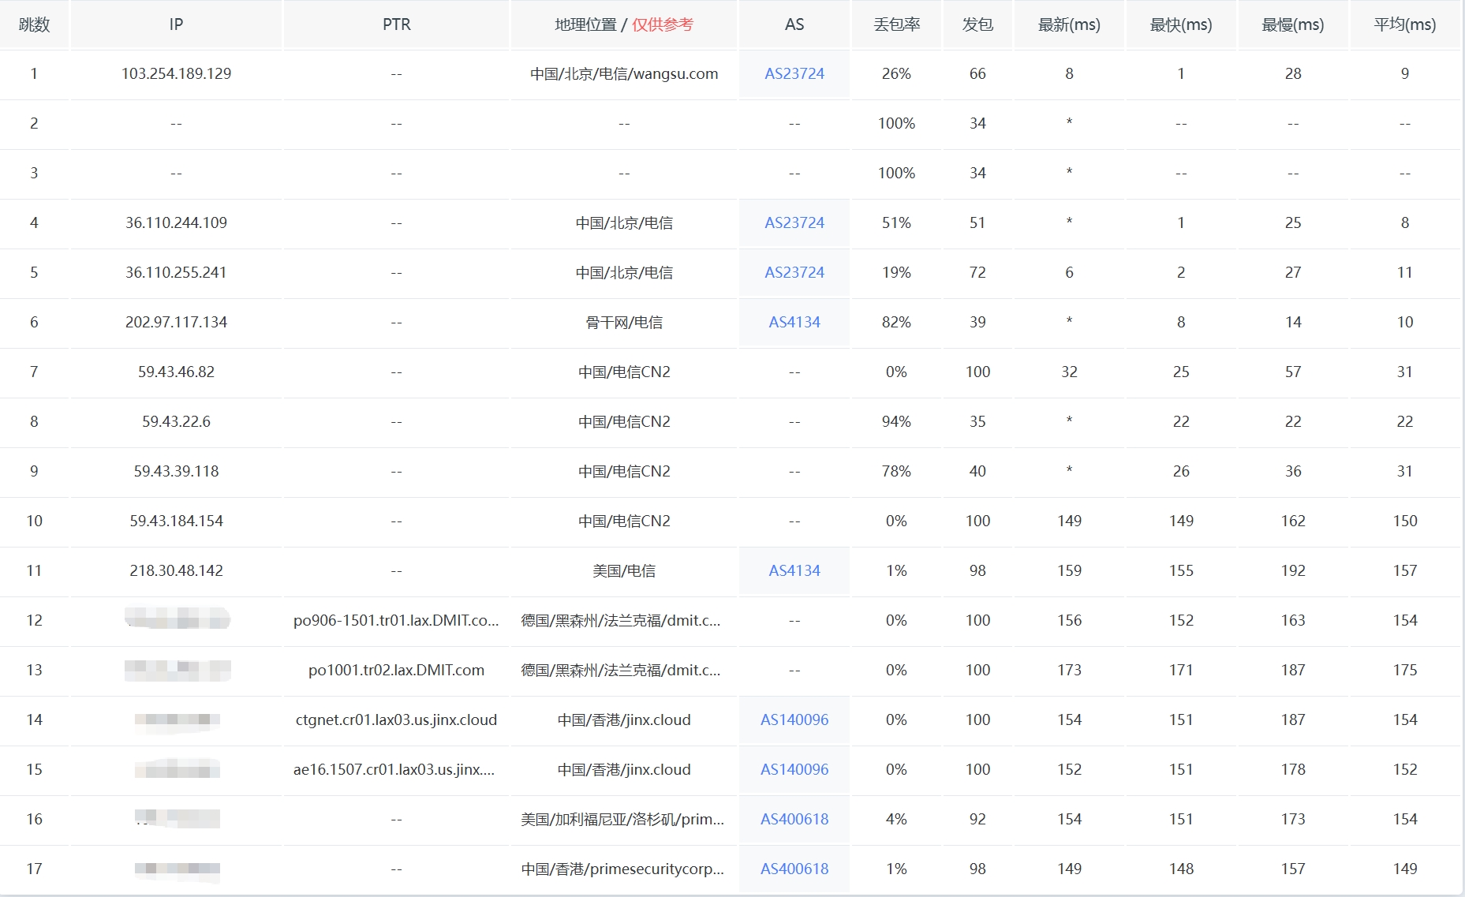Click the 跳数 column header
The image size is (1465, 897).
pos(34,24)
